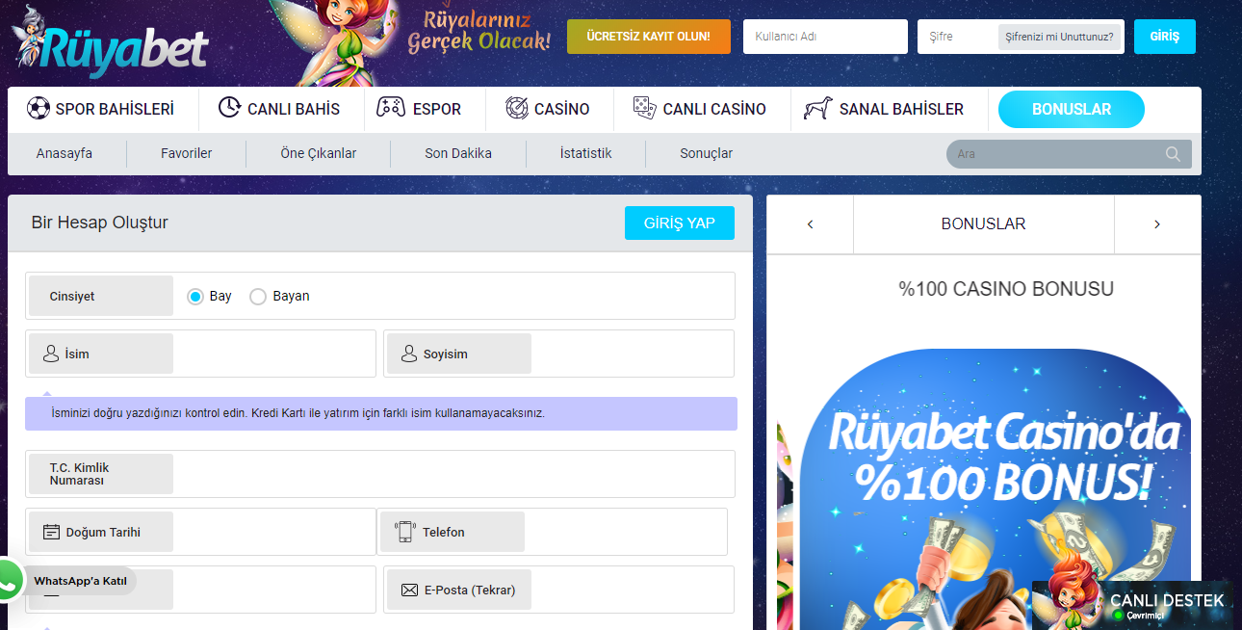Switch to the Öne Çıkanlar tab
The height and width of the screenshot is (630, 1242).
tap(319, 153)
